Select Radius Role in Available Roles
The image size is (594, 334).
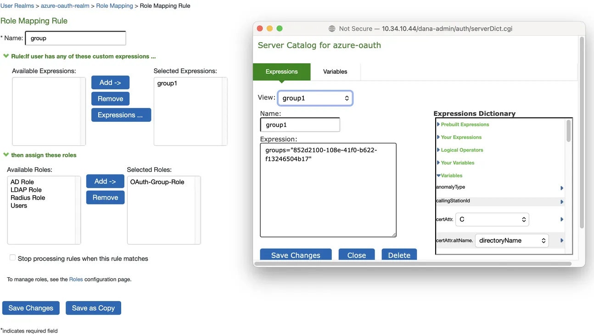click(28, 197)
